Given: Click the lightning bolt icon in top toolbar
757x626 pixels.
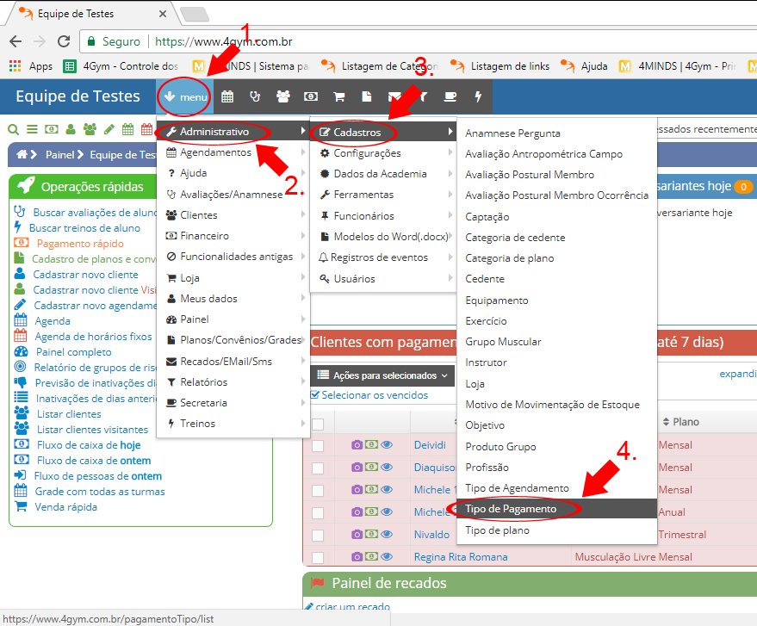Looking at the screenshot, I should point(478,97).
